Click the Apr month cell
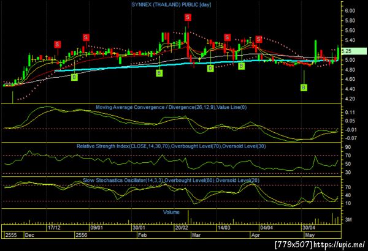The image size is (368, 251). pyautogui.click(x=277, y=235)
